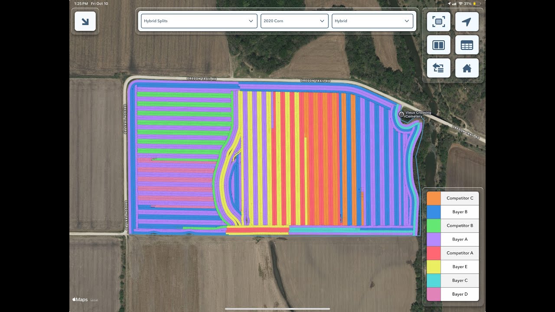Open the Legal link
This screenshot has width=555, height=312.
pos(94,300)
